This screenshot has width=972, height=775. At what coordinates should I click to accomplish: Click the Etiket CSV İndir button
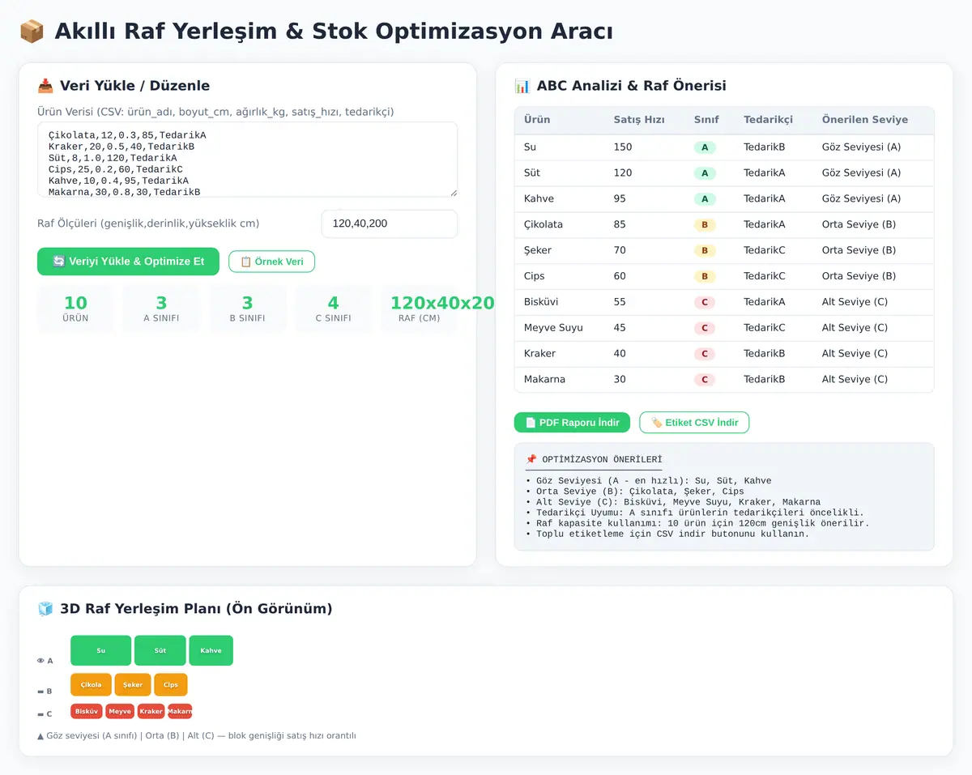(694, 423)
